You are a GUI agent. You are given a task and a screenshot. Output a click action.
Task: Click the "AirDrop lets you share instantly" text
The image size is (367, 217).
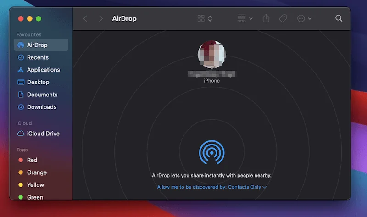point(211,176)
